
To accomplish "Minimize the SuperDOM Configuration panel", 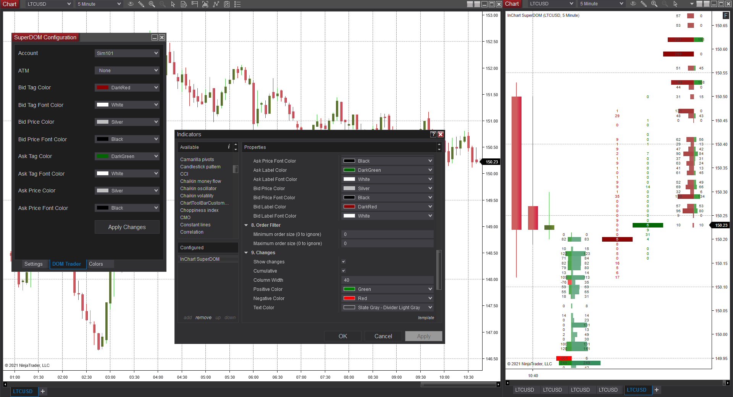I will [x=155, y=37].
